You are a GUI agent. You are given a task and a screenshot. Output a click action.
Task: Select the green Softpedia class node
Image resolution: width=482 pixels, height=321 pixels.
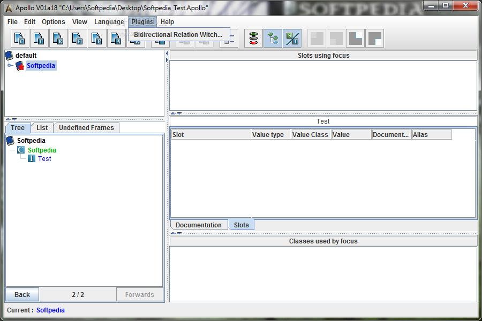click(x=42, y=150)
